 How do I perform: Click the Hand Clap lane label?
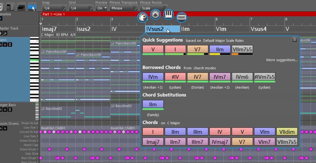[31, 145]
